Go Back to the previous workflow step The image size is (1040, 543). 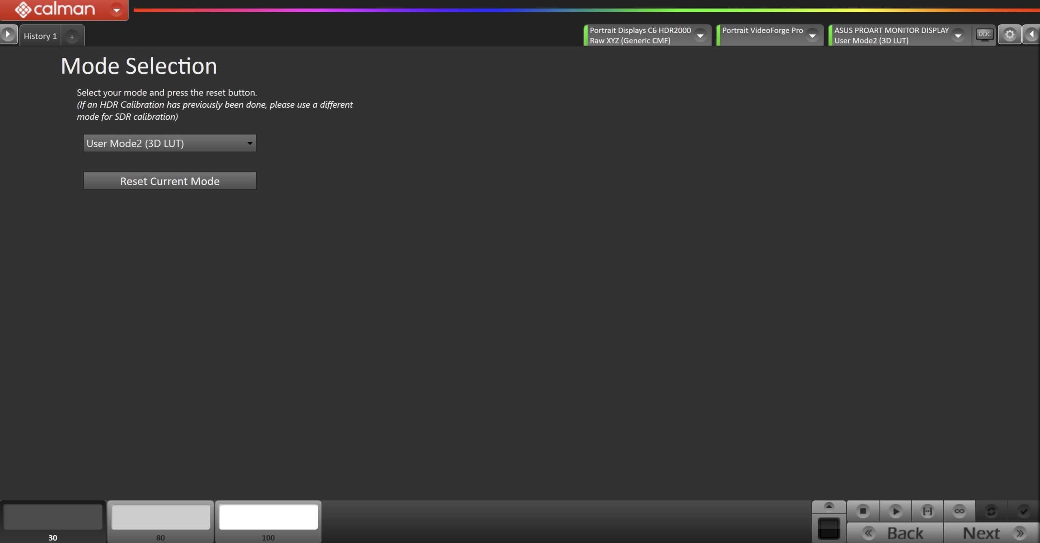[895, 533]
